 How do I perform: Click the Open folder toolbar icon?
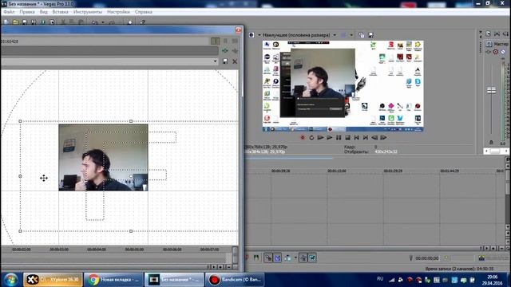[x=15, y=22]
